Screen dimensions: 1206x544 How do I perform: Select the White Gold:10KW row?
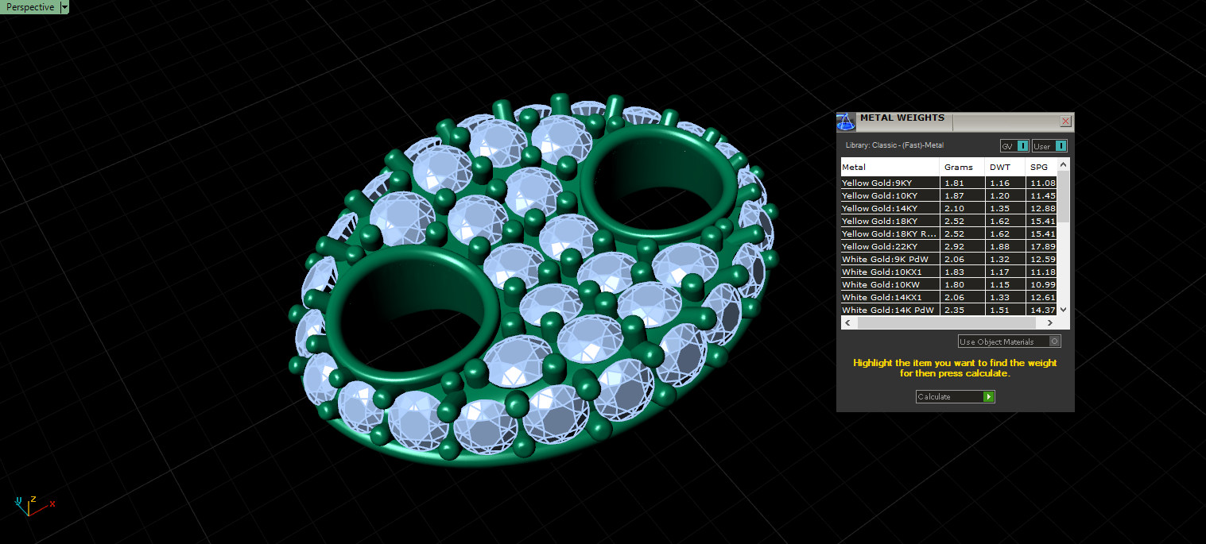pyautogui.click(x=950, y=284)
